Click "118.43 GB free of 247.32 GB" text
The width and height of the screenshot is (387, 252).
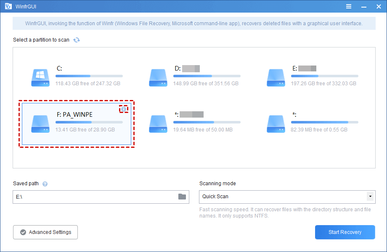(87, 84)
